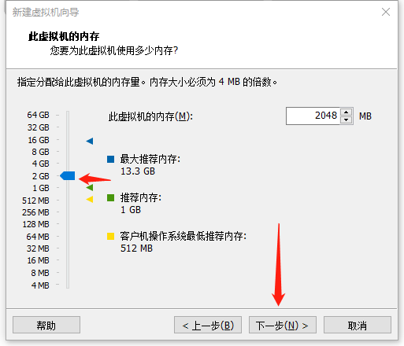404x346 pixels.
Task: Click green square legend for 推荐内存
Action: pos(110,197)
